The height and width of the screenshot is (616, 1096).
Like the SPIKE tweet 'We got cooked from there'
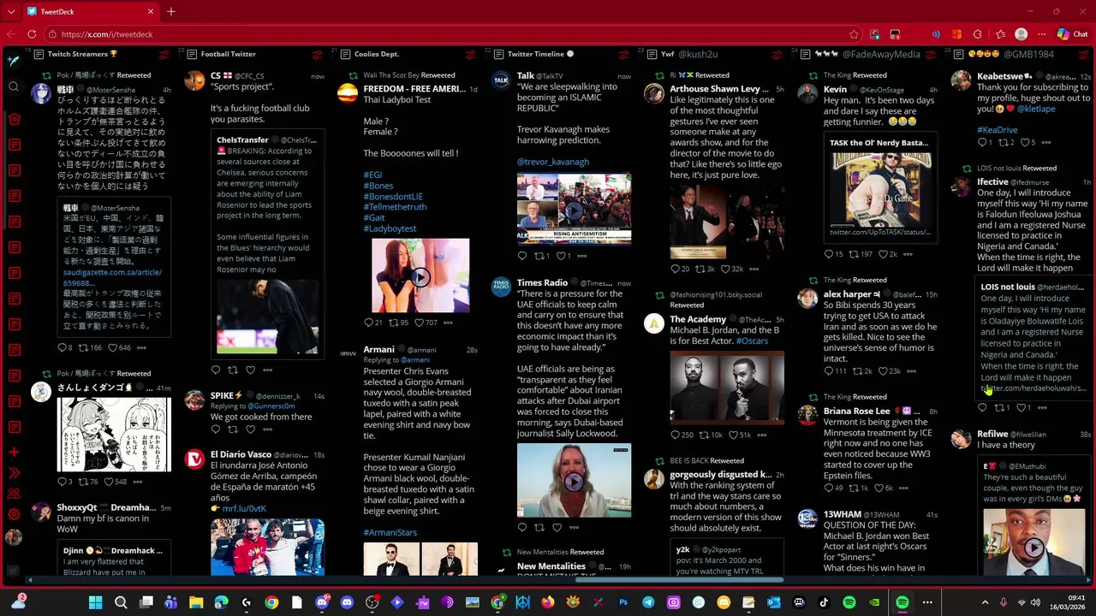coord(250,429)
